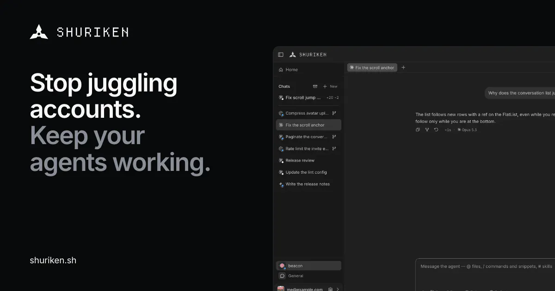Focus the 'Message the agent' input box
The height and width of the screenshot is (291, 555).
(485, 274)
